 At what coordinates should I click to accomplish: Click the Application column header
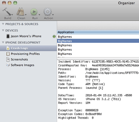[98, 32]
